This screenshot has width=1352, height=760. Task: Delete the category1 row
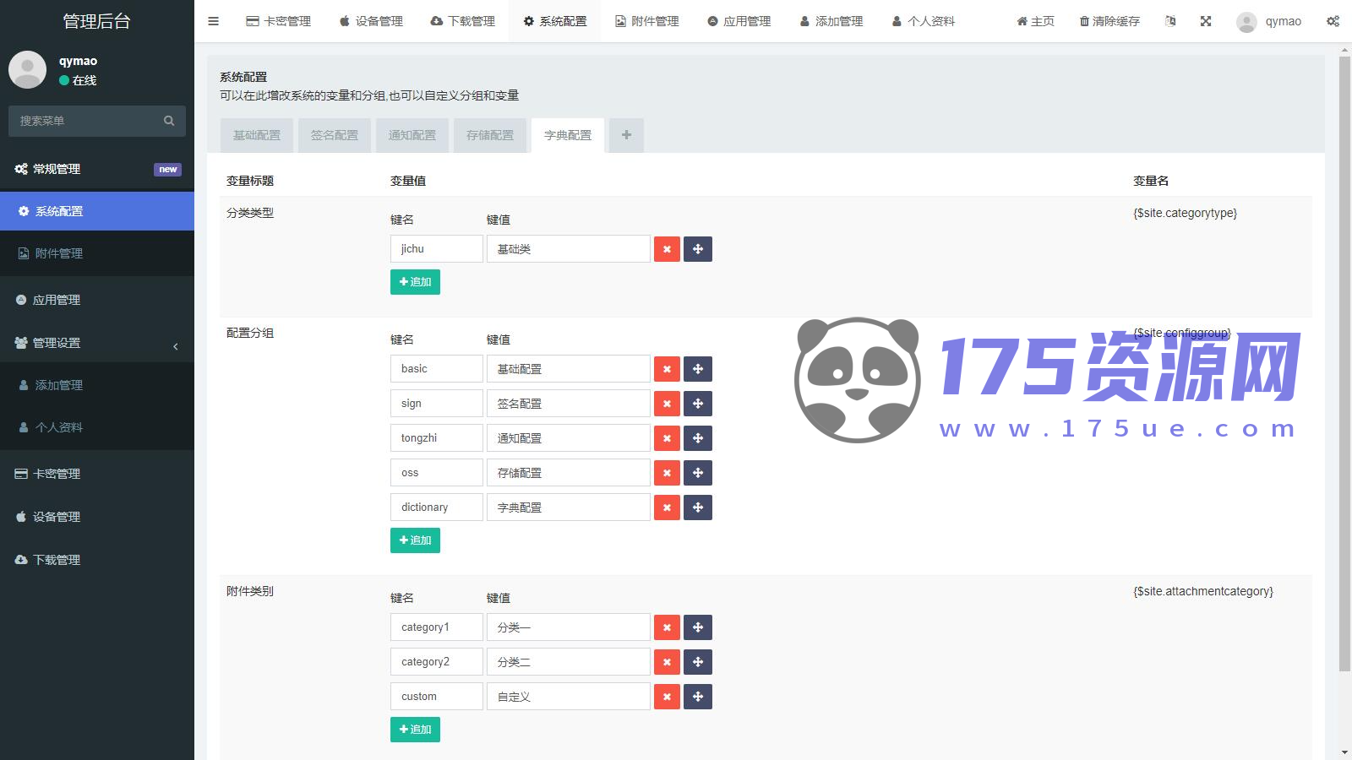coord(667,627)
